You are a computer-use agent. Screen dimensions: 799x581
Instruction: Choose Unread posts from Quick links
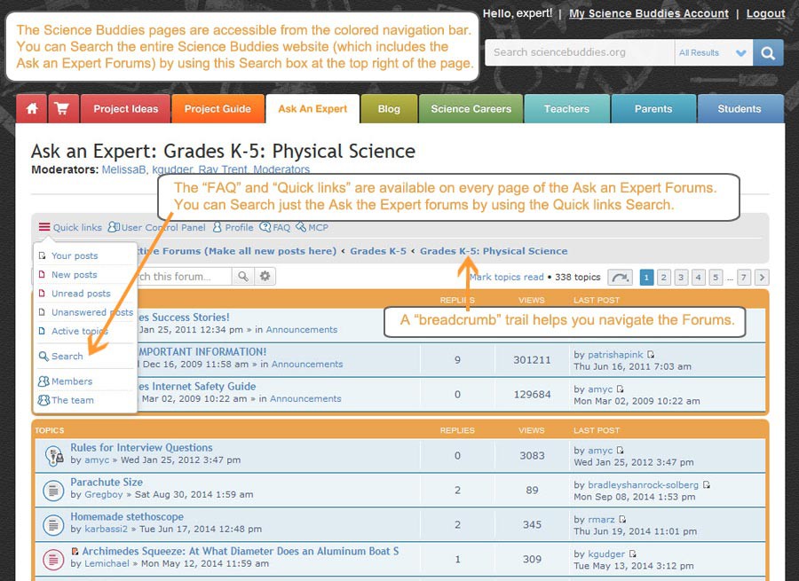pyautogui.click(x=81, y=294)
